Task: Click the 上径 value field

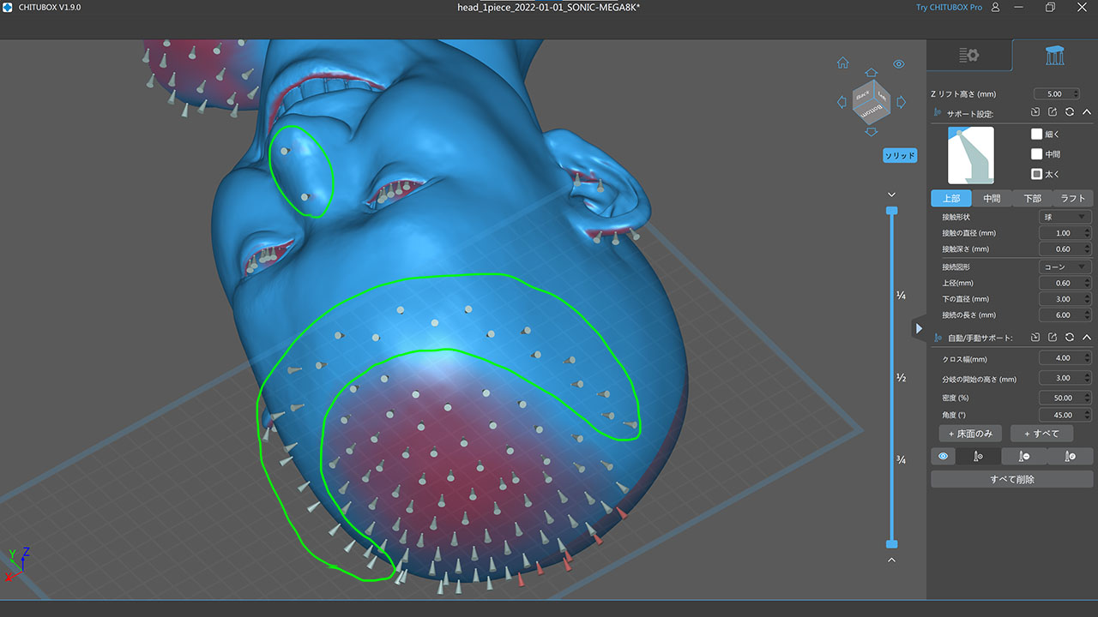Action: (x=1065, y=283)
